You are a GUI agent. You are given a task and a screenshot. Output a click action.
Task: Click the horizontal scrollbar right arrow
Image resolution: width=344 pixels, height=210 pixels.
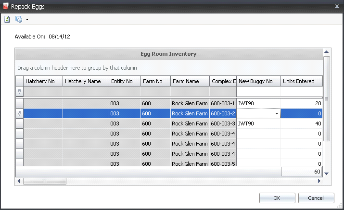(x=319, y=181)
